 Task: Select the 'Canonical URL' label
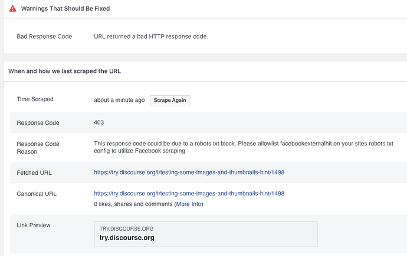click(x=37, y=194)
